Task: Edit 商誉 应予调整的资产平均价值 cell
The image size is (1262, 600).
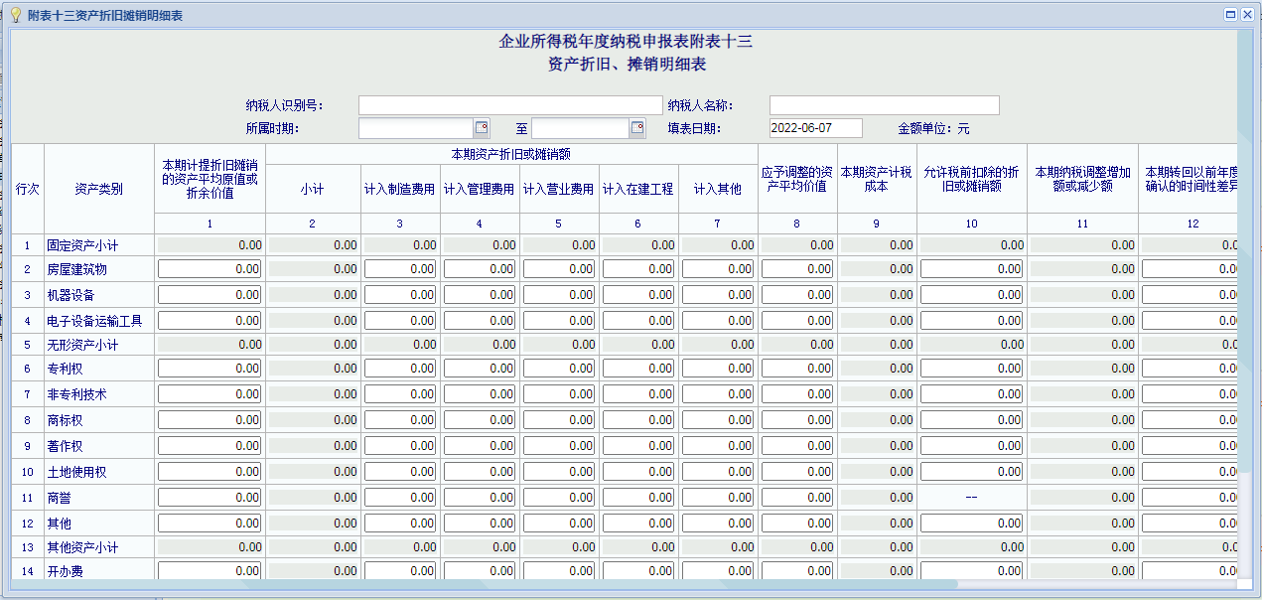Action: coord(797,498)
